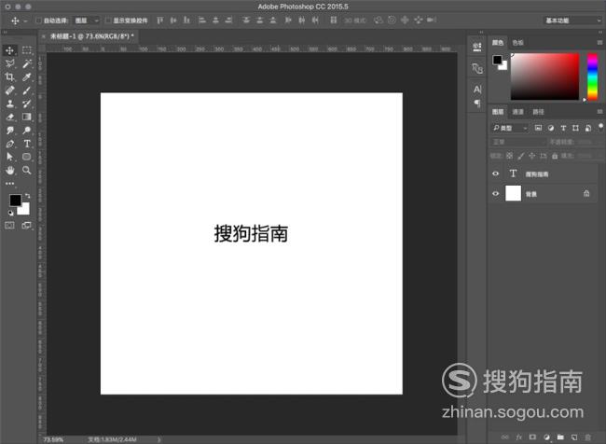Turn layer filtering on or off switch
This screenshot has height=444, width=606.
pos(600,127)
